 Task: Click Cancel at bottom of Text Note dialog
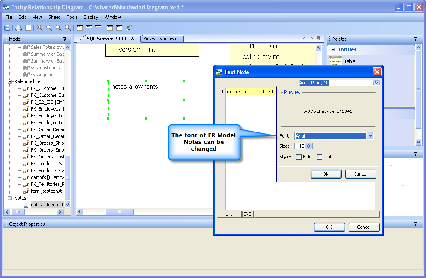pos(364,227)
